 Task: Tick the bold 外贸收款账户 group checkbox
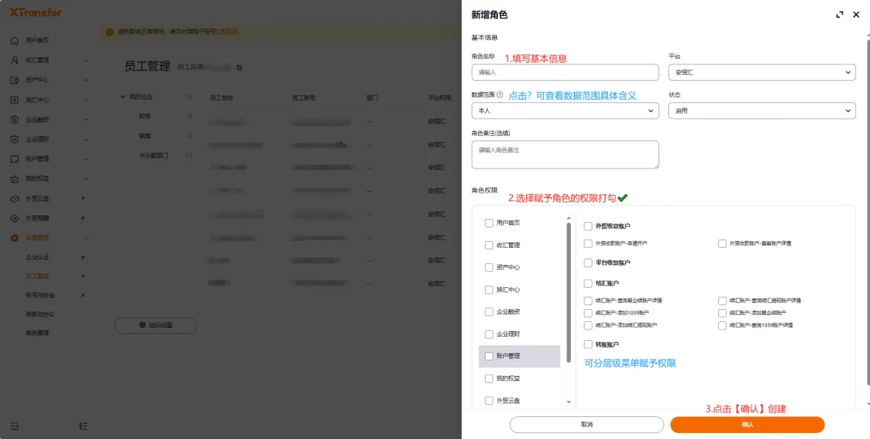tap(588, 227)
